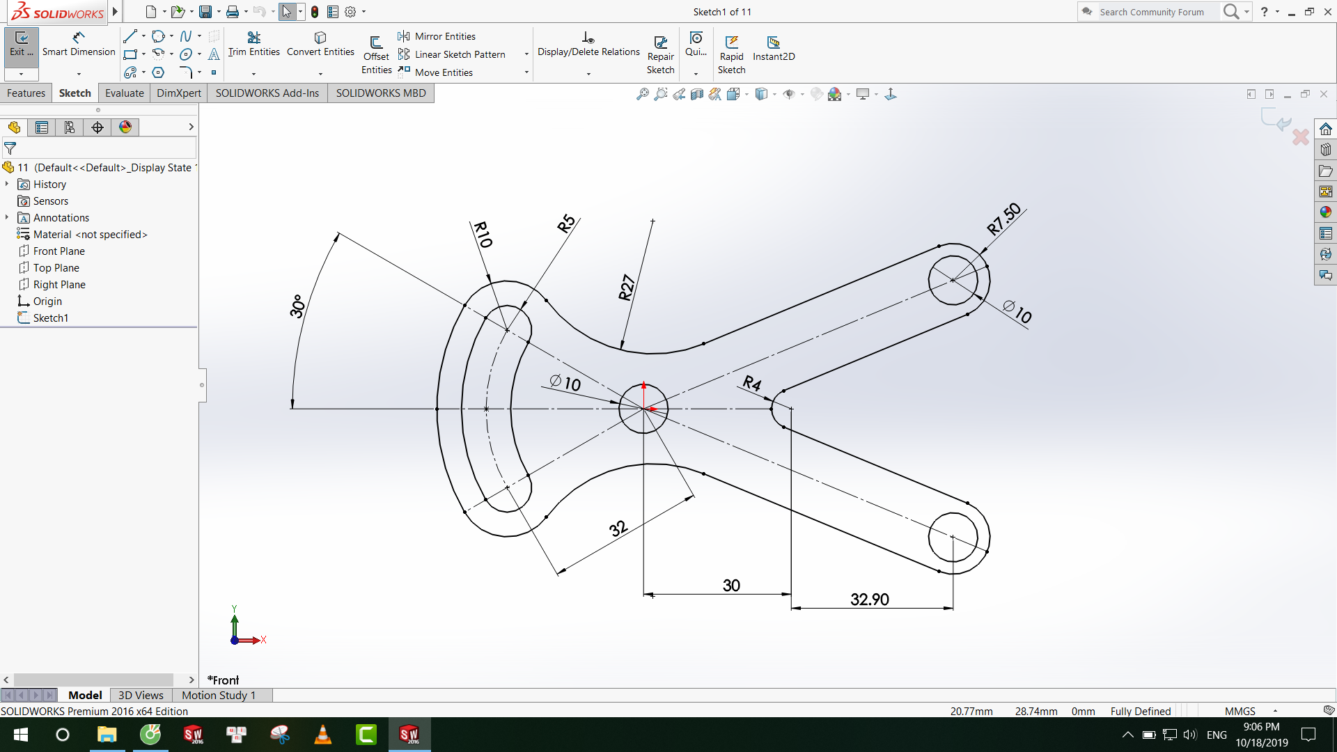Switch to the Features tab
Image resolution: width=1337 pixels, height=752 pixels.
(x=26, y=93)
